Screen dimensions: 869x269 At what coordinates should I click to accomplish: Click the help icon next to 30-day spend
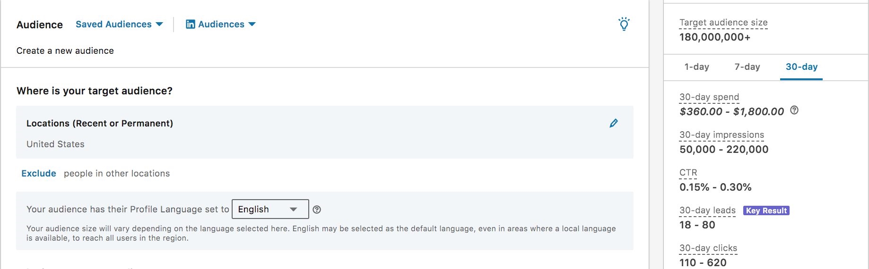coord(794,110)
